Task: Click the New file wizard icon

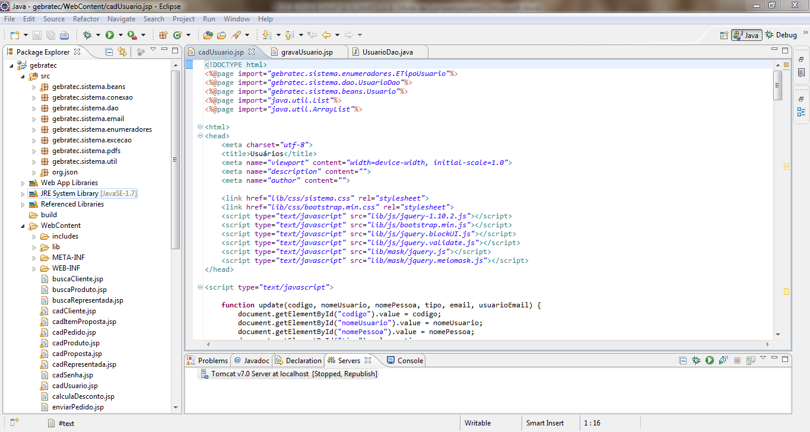Action: [x=15, y=35]
